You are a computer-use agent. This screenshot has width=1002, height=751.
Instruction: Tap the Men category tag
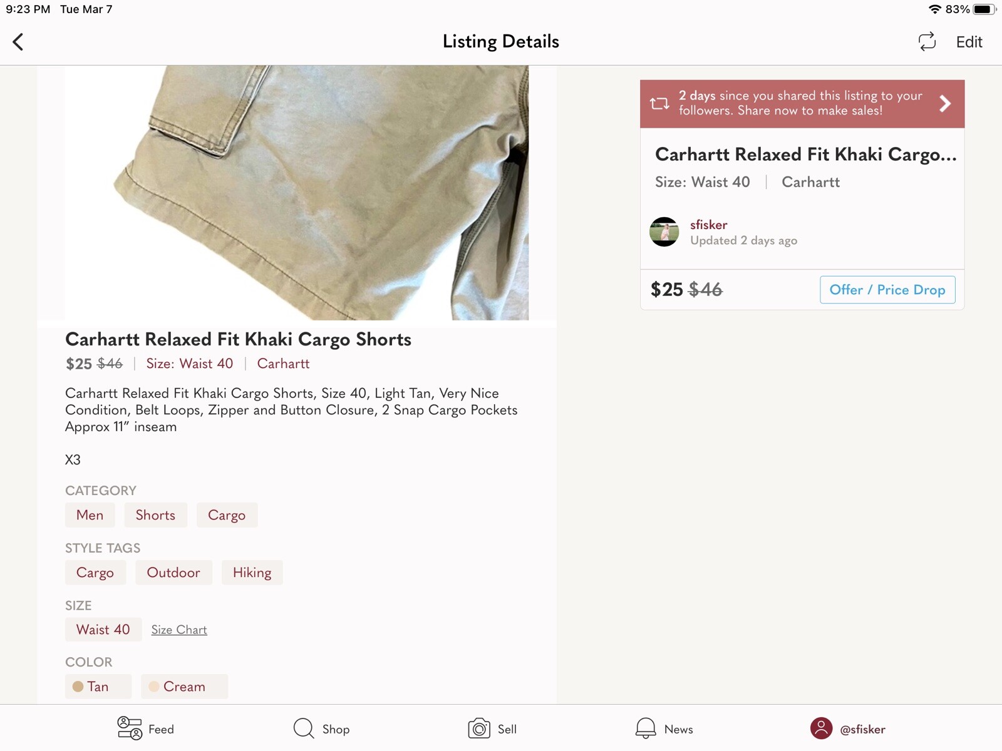90,515
